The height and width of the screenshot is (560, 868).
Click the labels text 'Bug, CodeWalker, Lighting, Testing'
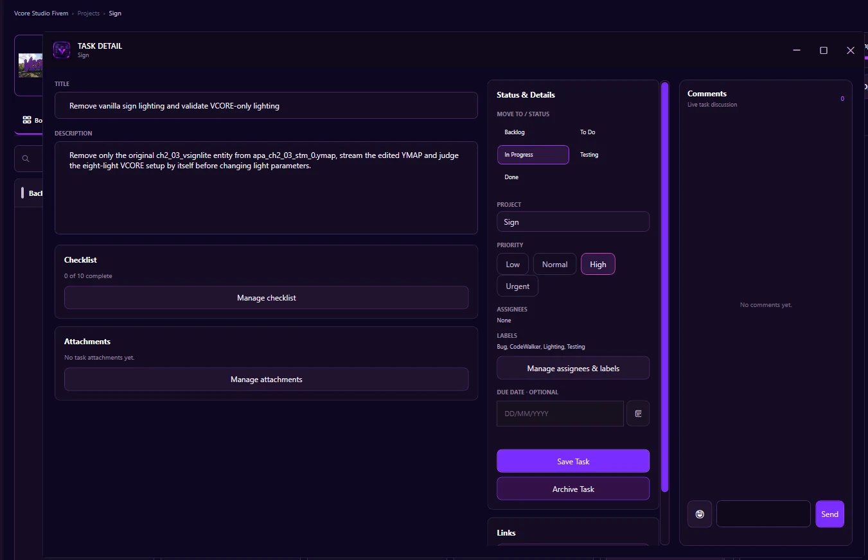coord(541,347)
